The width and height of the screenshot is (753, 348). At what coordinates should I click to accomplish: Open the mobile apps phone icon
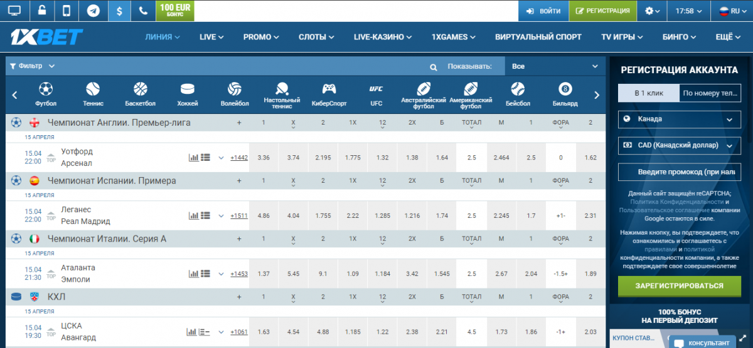tap(67, 11)
